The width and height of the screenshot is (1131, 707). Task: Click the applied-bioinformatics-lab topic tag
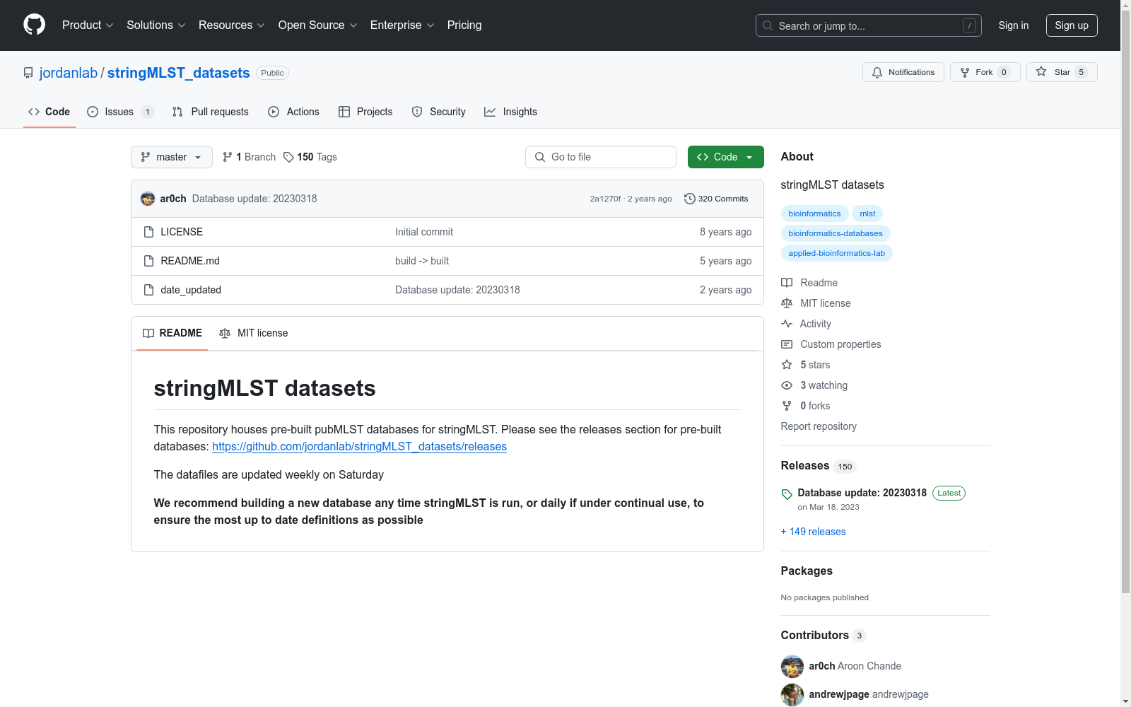click(x=836, y=253)
